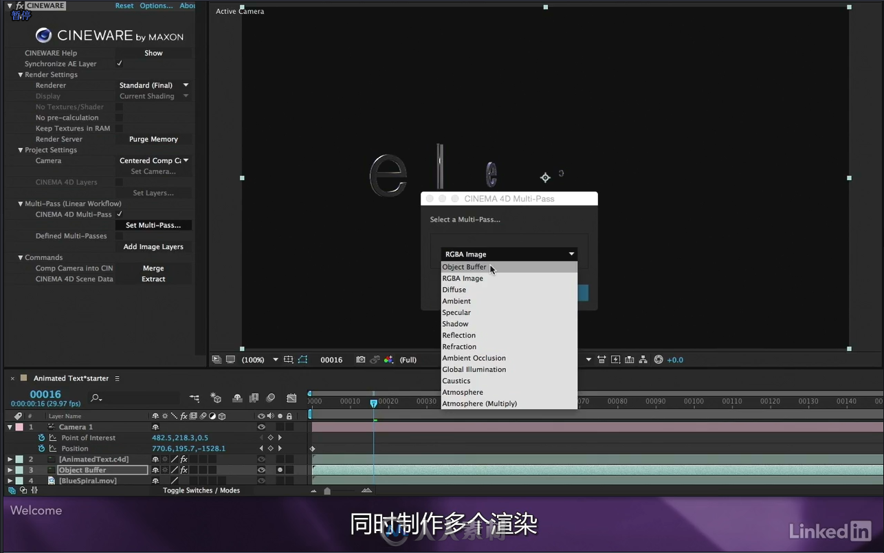Open the composition mini-flowchart icon

click(x=195, y=398)
